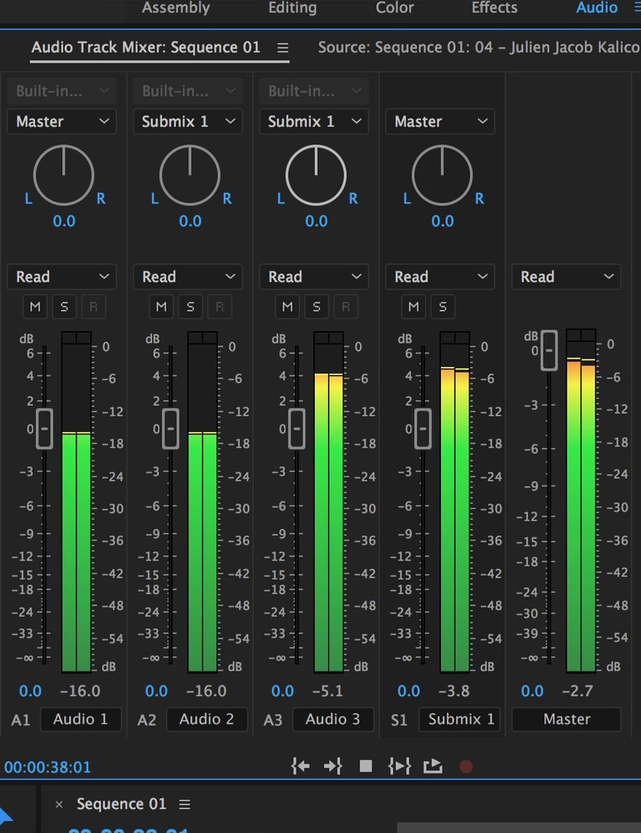Open the Sequence 01 timeline panel menu
This screenshot has height=833, width=641.
point(185,804)
